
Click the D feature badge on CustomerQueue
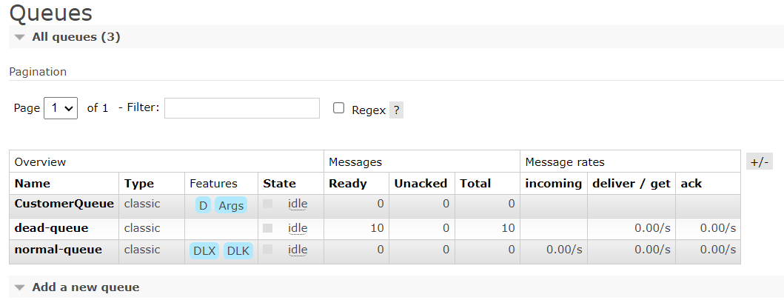pyautogui.click(x=203, y=205)
